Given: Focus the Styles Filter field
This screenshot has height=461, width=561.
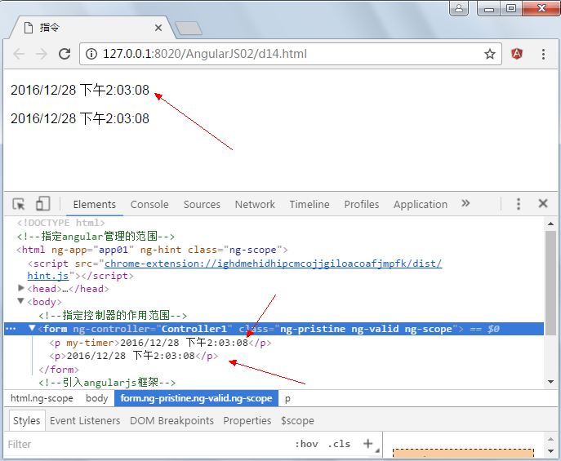Looking at the screenshot, I should click(147, 444).
